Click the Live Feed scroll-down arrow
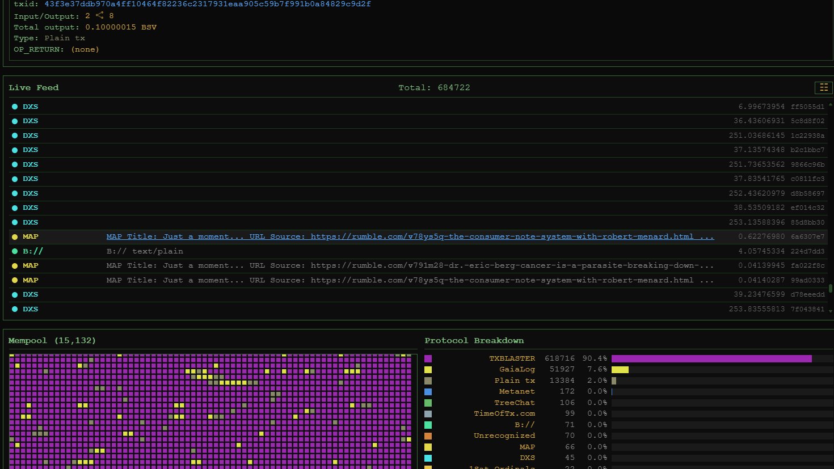Image resolution: width=834 pixels, height=469 pixels. (831, 311)
